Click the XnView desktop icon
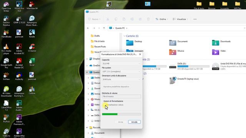The height and width of the screenshot is (138, 246). click(6, 76)
